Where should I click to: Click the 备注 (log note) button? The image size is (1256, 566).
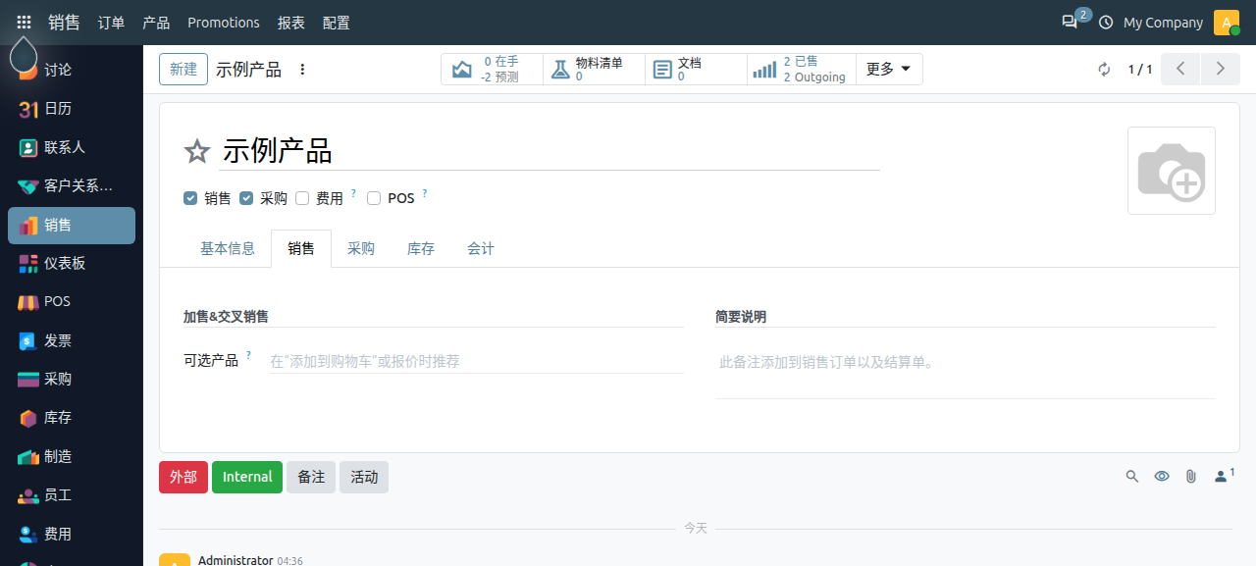click(311, 477)
